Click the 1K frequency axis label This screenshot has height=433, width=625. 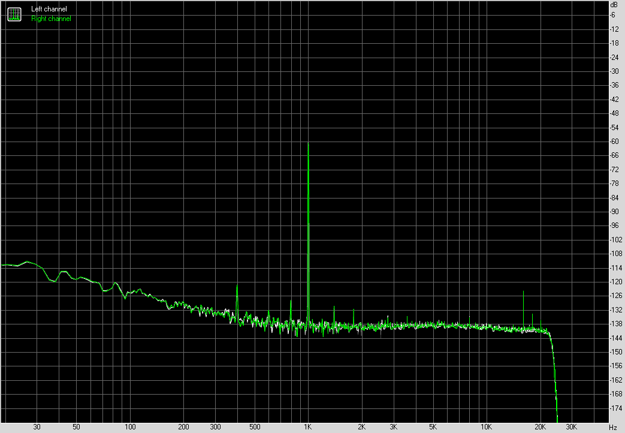click(x=308, y=427)
